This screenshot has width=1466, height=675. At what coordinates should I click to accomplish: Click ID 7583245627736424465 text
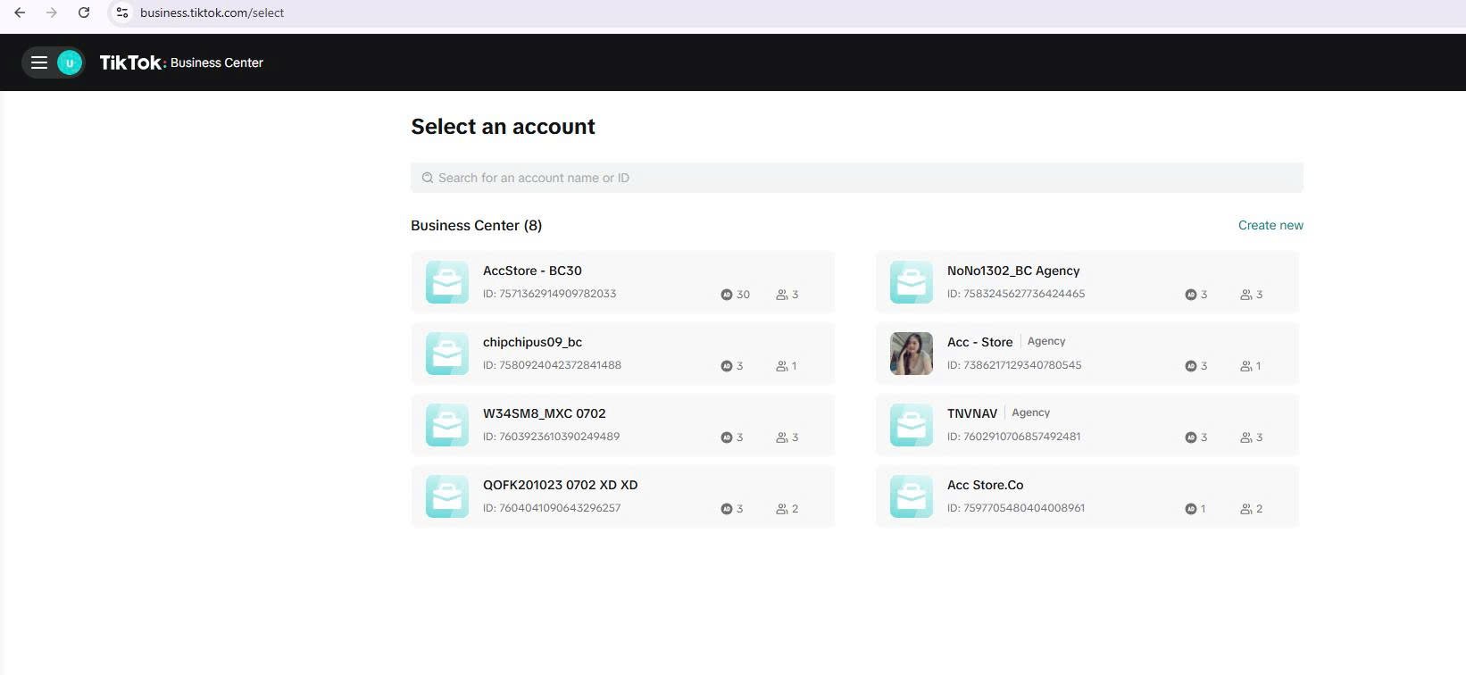1016,294
